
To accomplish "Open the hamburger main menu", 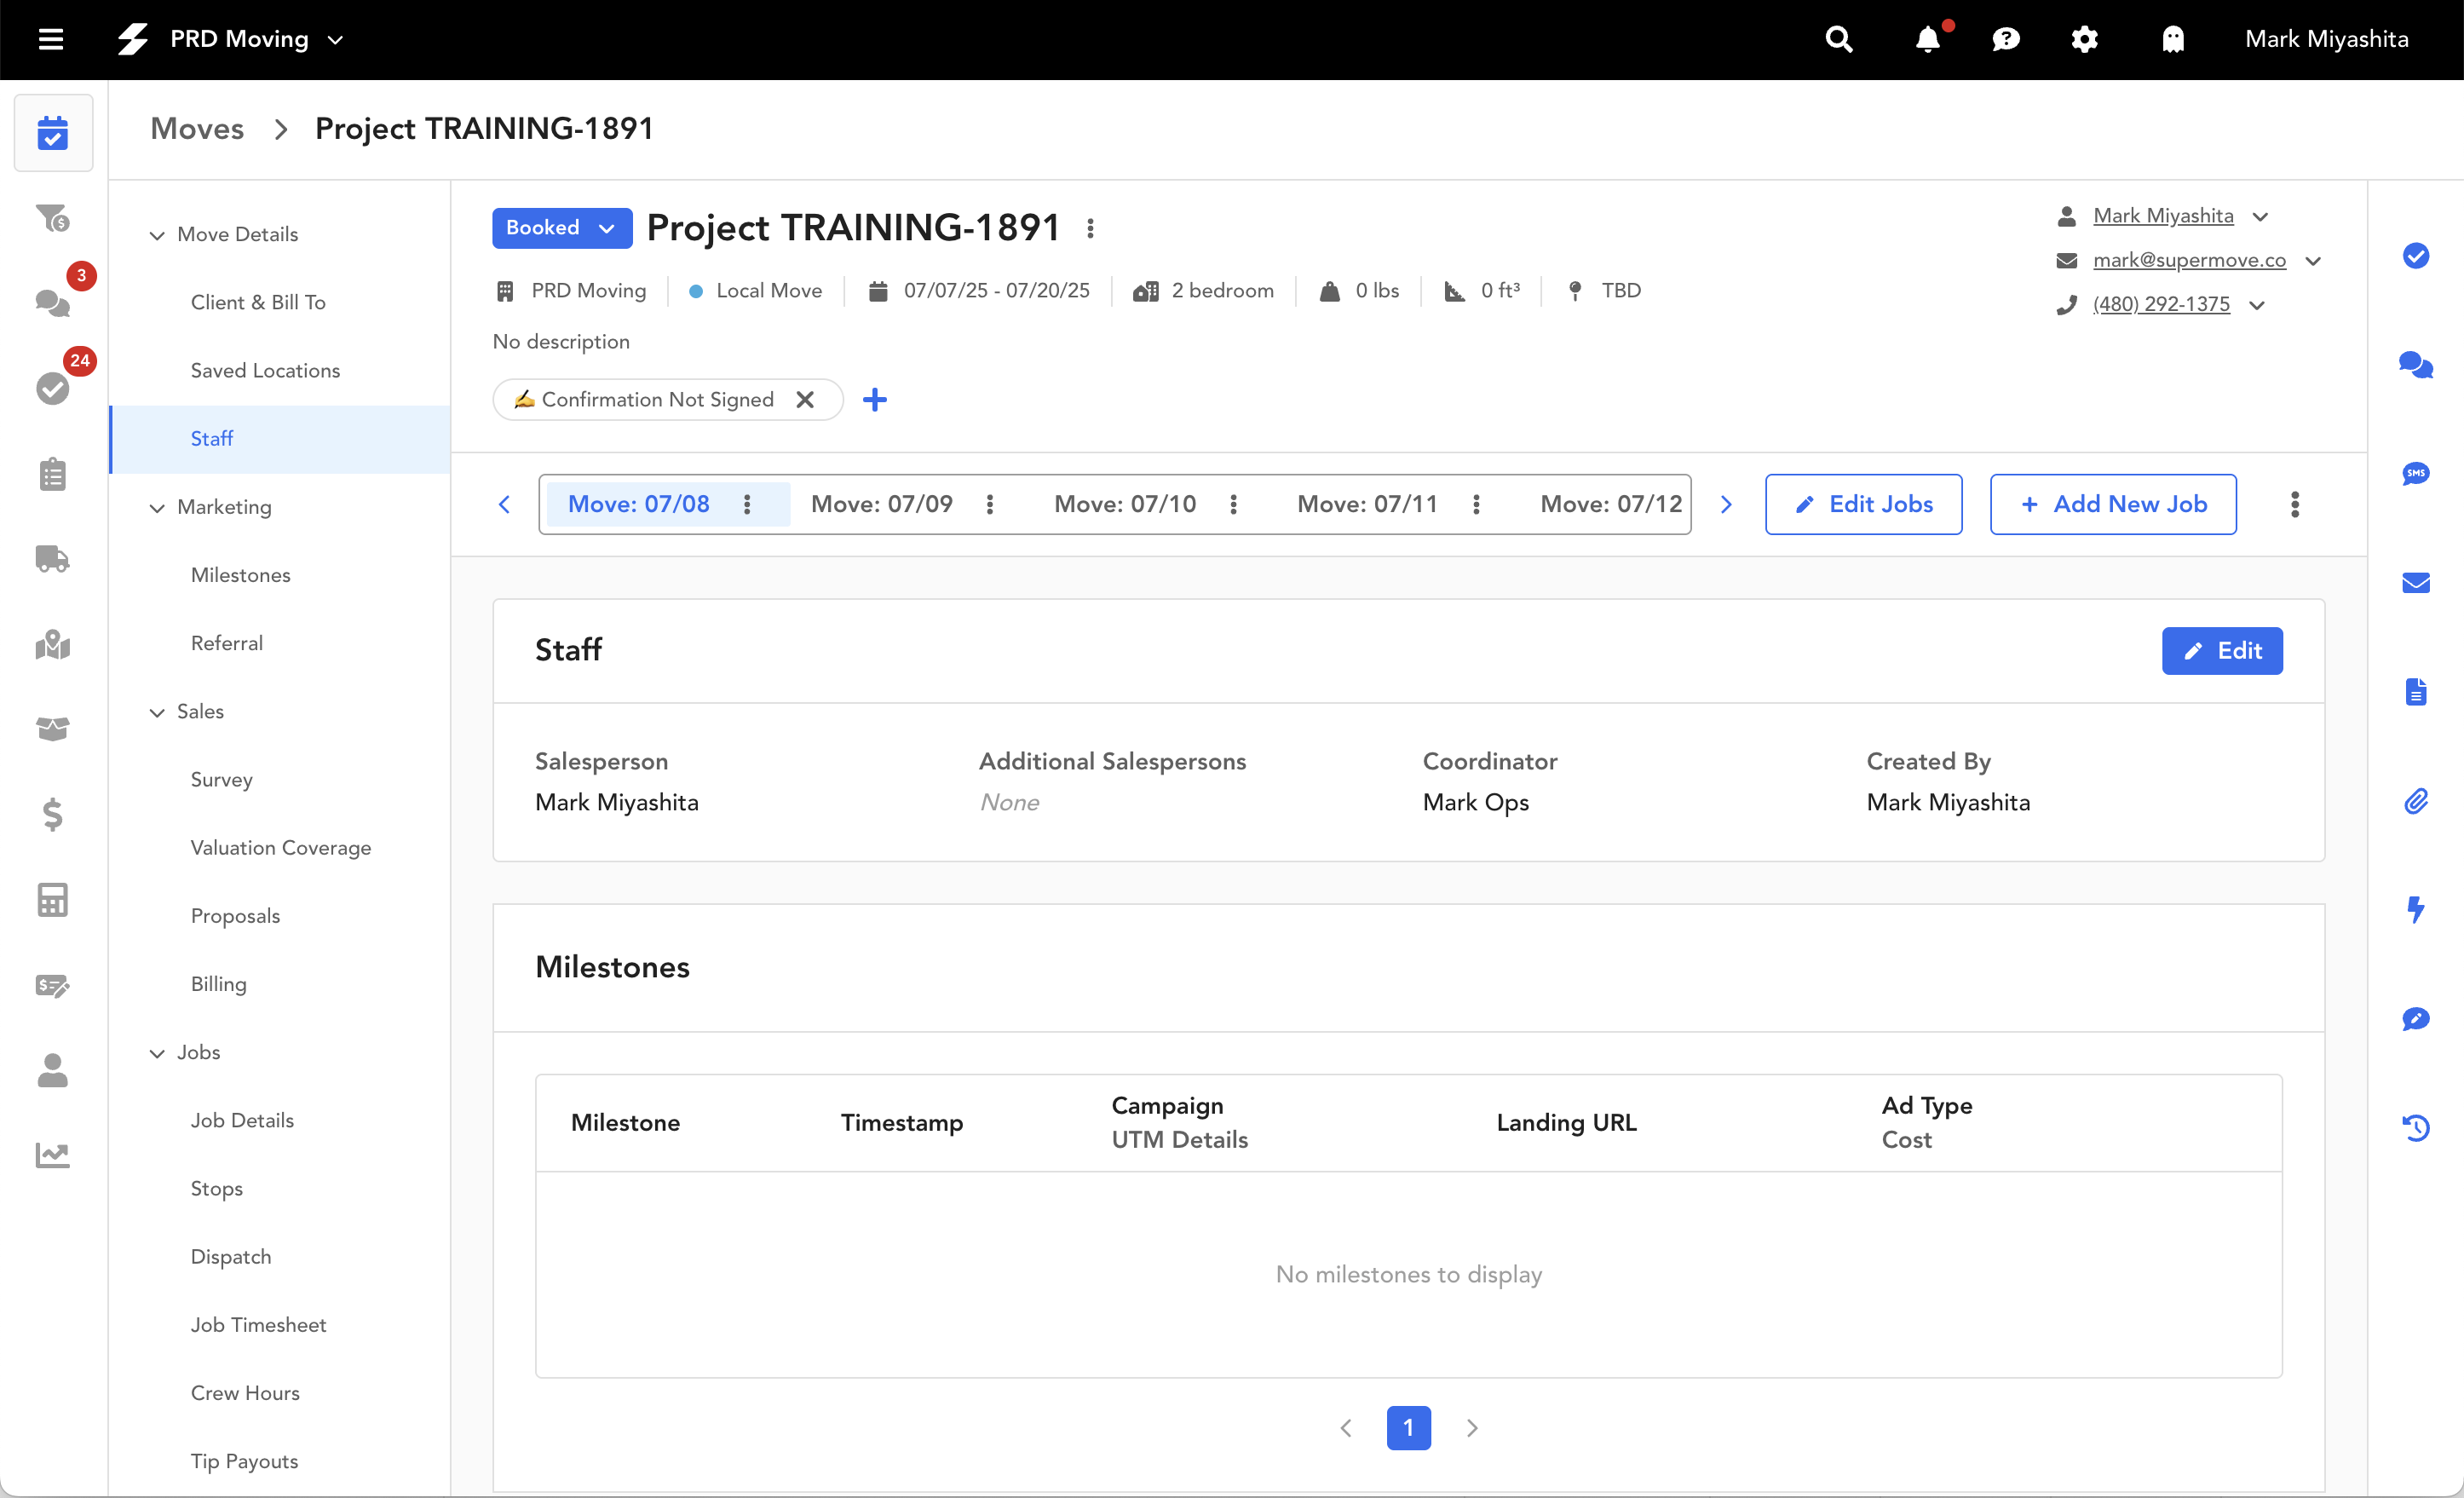I will 51,39.
